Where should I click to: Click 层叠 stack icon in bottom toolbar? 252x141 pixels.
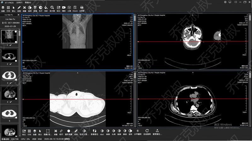pos(35,132)
